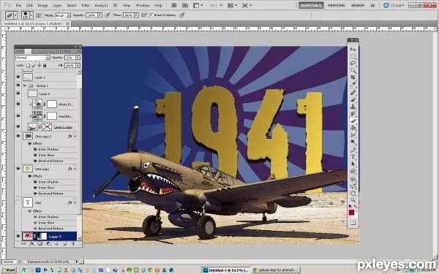The image size is (439, 274).
Task: Hide the 1941 copy layer
Action: click(18, 169)
